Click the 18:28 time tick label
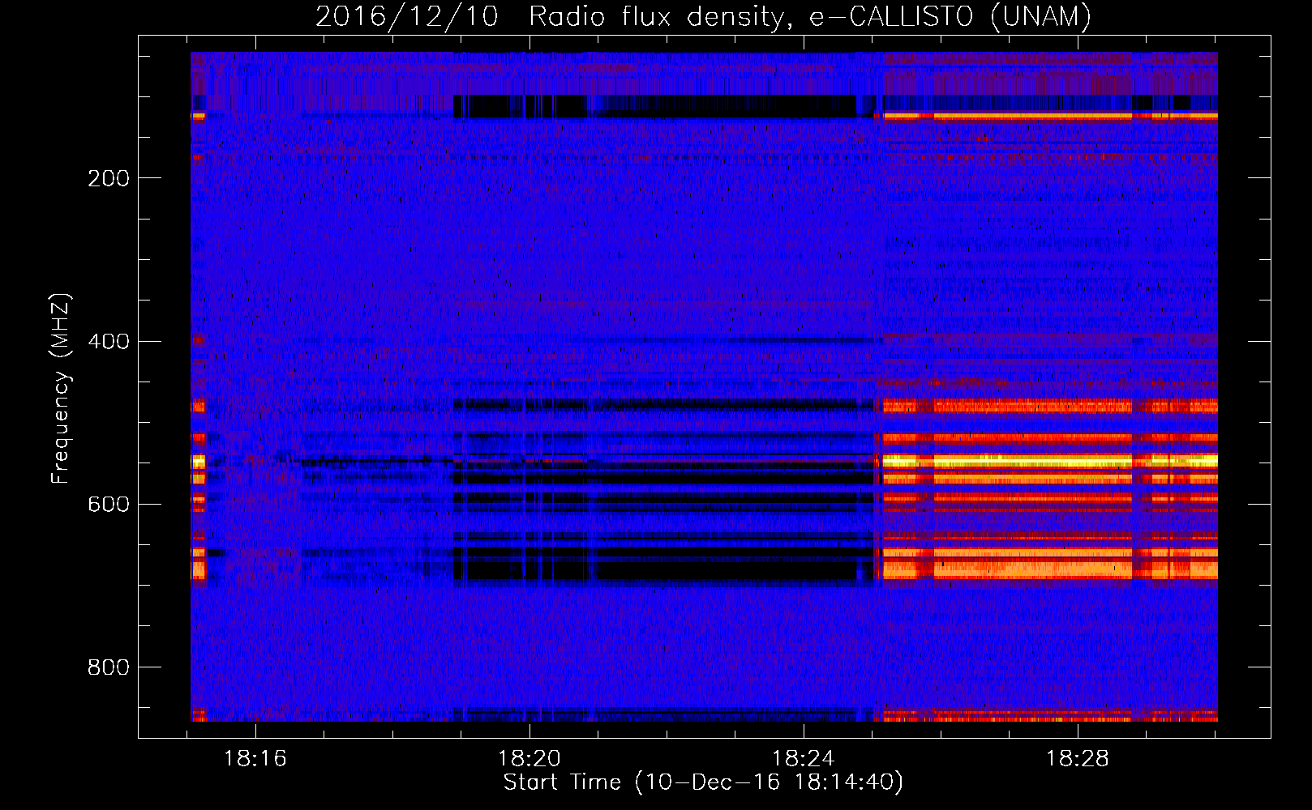This screenshot has width=1312, height=810. pos(1078,758)
